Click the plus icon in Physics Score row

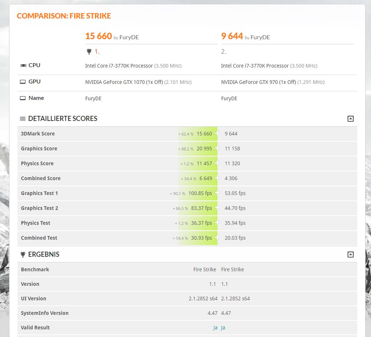pos(217,163)
